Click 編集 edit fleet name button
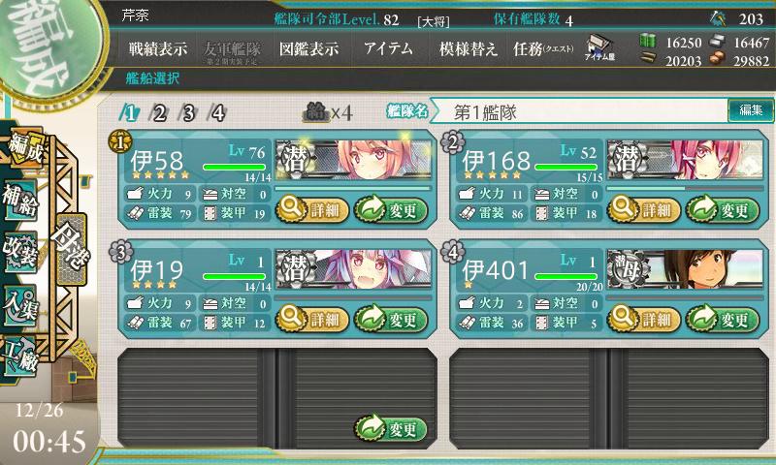The height and width of the screenshot is (465, 776). [x=750, y=109]
